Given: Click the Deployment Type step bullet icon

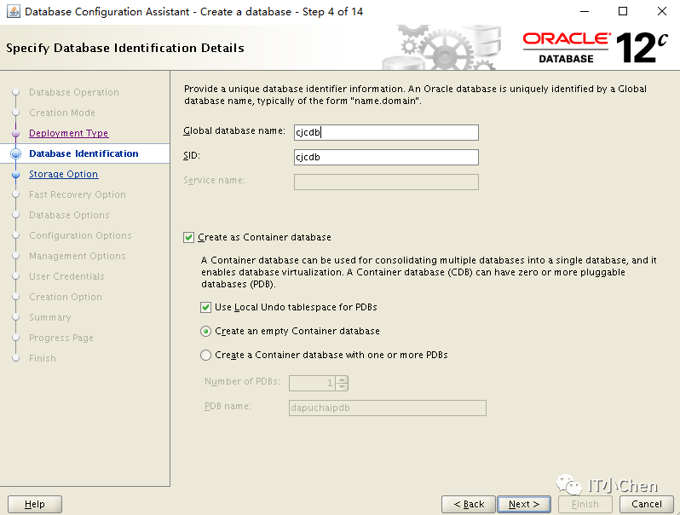Looking at the screenshot, I should coord(16,133).
